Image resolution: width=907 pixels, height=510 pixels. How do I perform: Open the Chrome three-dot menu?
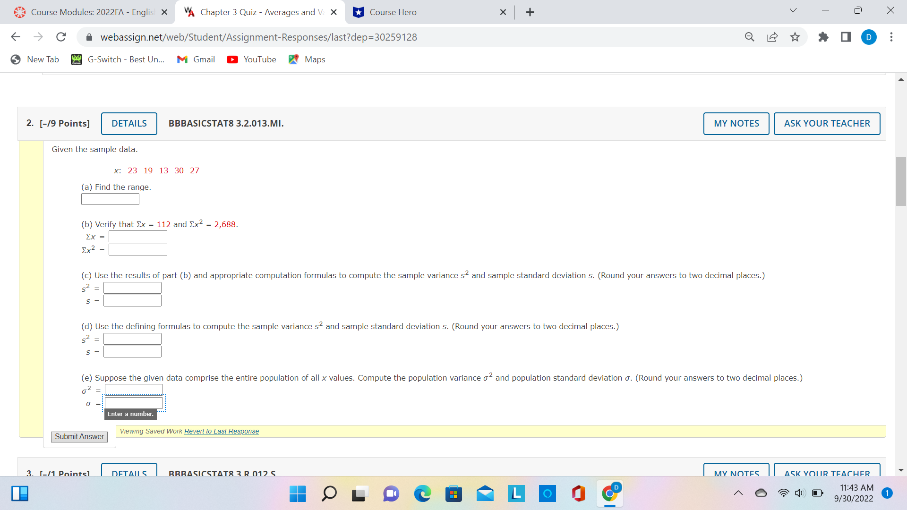click(x=892, y=37)
